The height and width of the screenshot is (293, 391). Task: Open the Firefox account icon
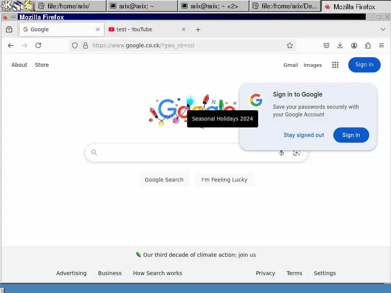[354, 46]
